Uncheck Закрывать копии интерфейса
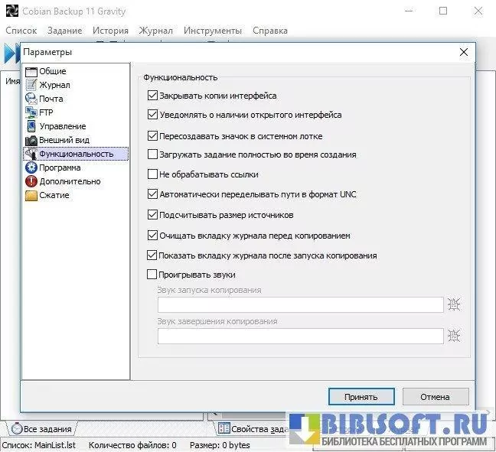The height and width of the screenshot is (452, 496). click(x=152, y=96)
